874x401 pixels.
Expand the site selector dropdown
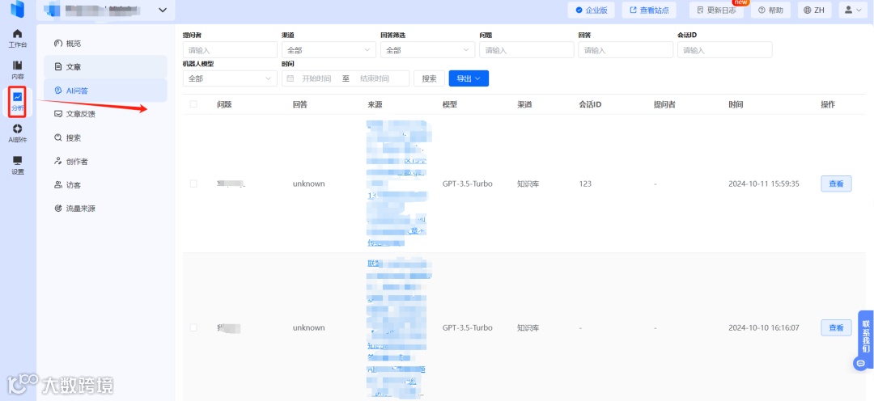[x=163, y=10]
